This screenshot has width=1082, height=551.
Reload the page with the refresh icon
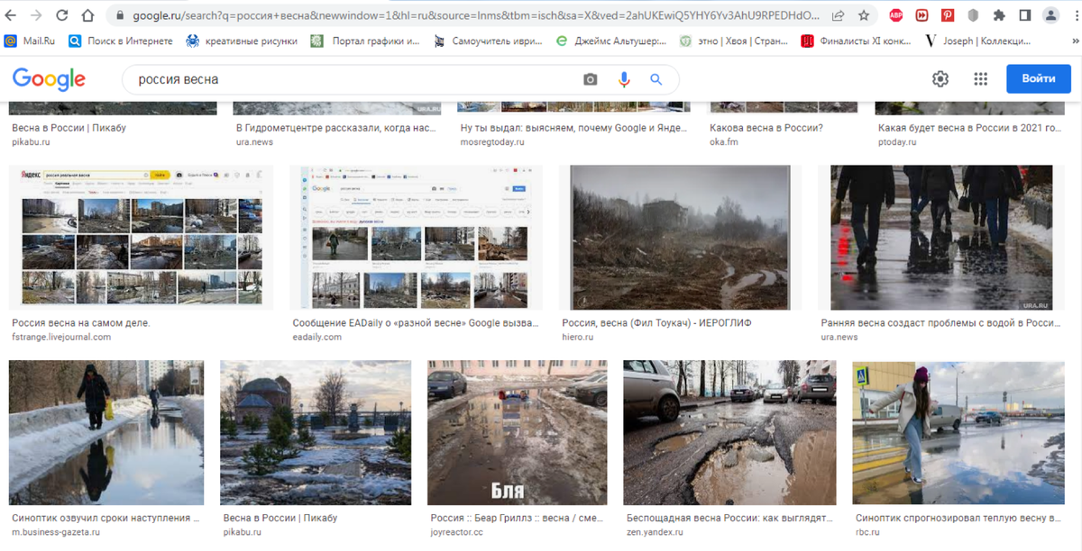coord(62,15)
